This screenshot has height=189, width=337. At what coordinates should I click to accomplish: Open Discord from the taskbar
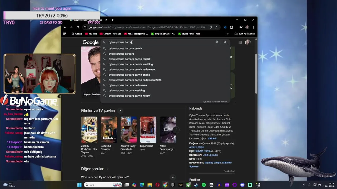tap(242, 185)
